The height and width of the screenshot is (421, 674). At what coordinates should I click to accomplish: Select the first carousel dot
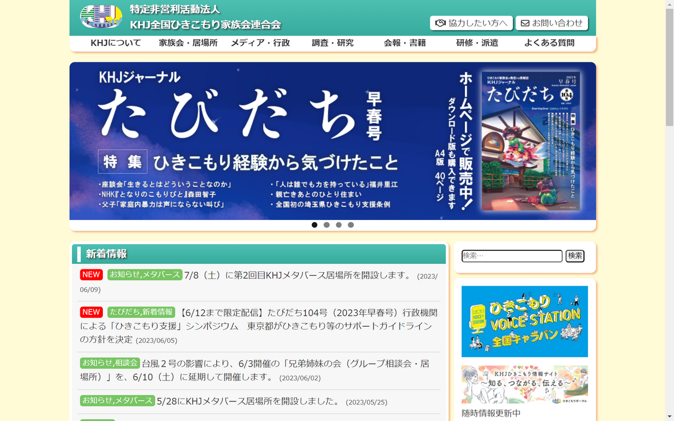click(315, 225)
